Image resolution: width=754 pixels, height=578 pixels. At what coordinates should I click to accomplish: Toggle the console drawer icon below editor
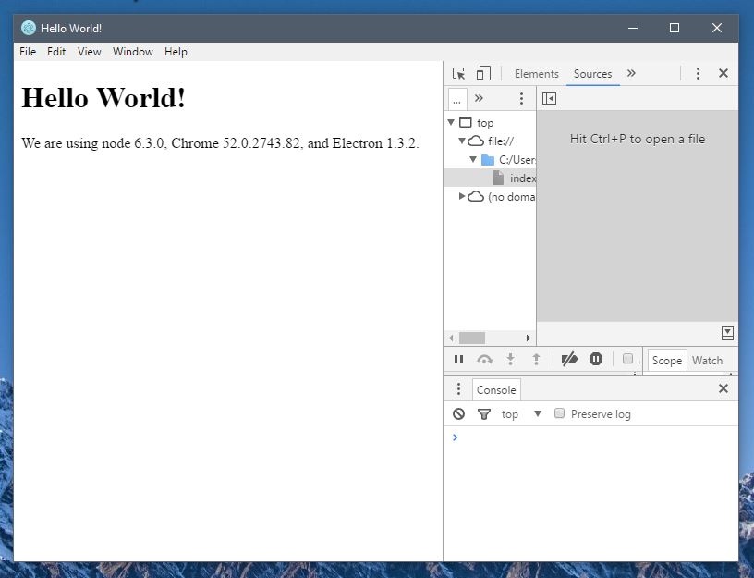(x=727, y=333)
